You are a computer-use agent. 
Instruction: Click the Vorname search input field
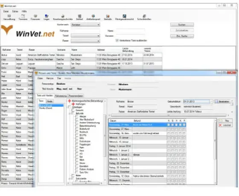[x=131, y=36]
